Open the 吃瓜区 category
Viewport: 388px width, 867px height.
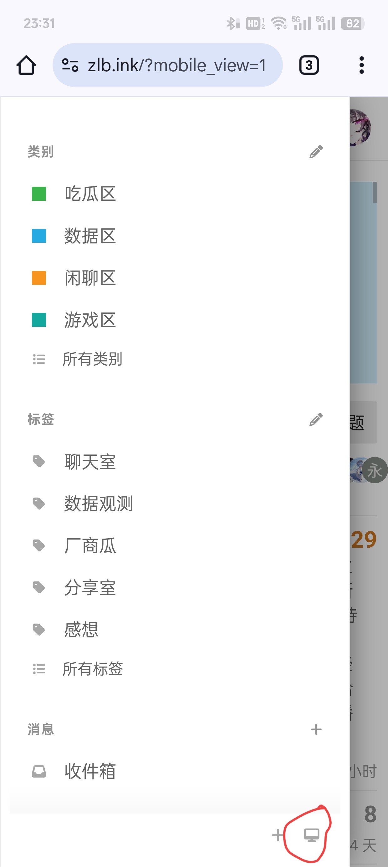tap(90, 194)
